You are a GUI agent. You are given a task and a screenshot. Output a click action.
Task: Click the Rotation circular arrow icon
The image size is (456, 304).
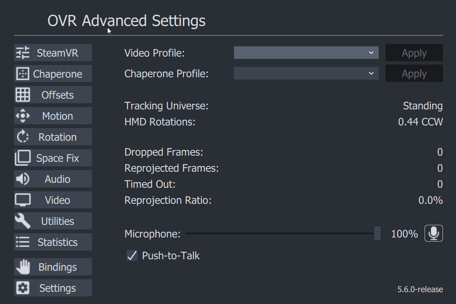coord(23,137)
